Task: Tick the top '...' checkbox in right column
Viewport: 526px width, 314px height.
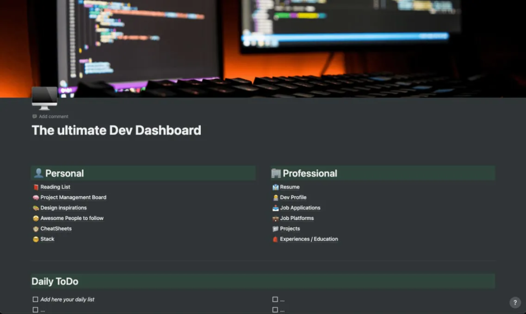Action: click(x=274, y=299)
